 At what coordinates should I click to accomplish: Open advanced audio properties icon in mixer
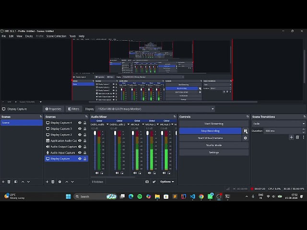coord(154,182)
